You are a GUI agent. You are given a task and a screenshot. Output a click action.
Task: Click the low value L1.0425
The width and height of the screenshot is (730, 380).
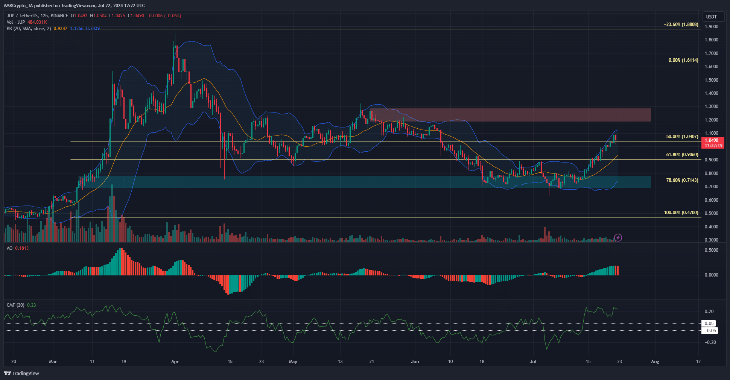[117, 16]
